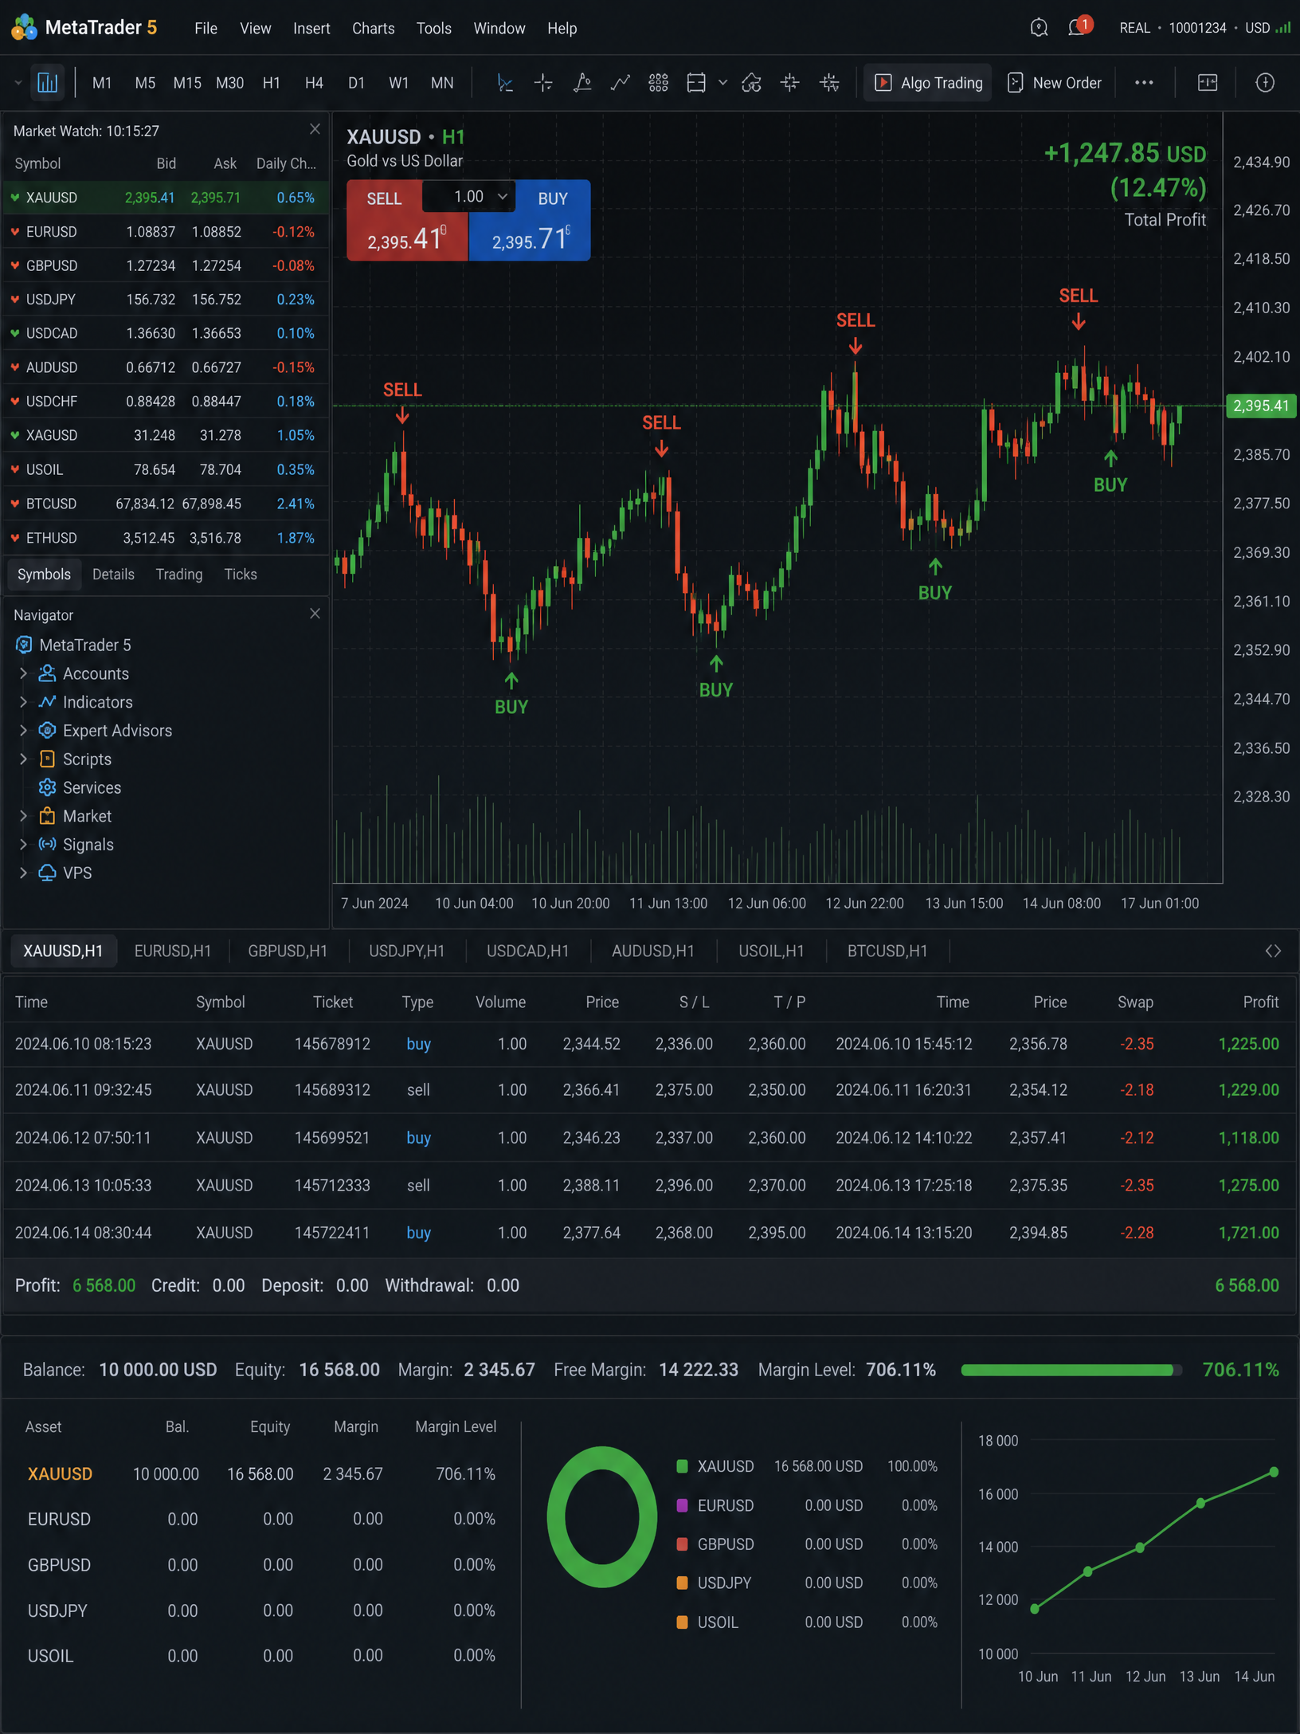Expand the Signals tree node

pyautogui.click(x=23, y=845)
